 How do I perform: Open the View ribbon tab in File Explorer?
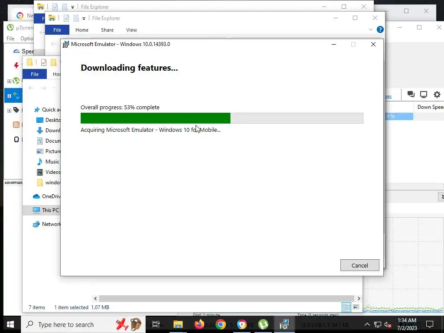131,30
